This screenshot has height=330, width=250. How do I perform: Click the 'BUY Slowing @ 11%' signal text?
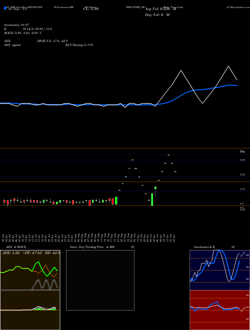(x=79, y=45)
